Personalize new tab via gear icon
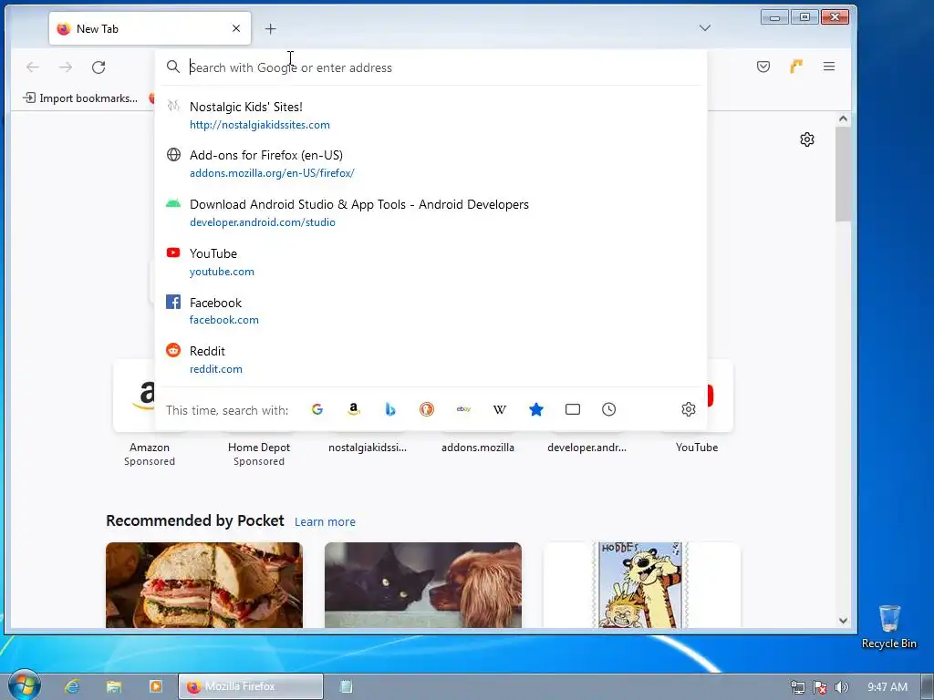The width and height of the screenshot is (934, 700). pos(807,139)
